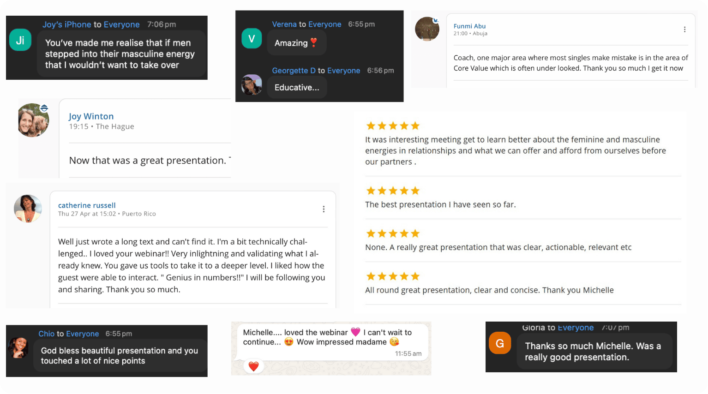708x394 pixels.
Task: Open the Funmi Abu name link
Action: click(469, 26)
